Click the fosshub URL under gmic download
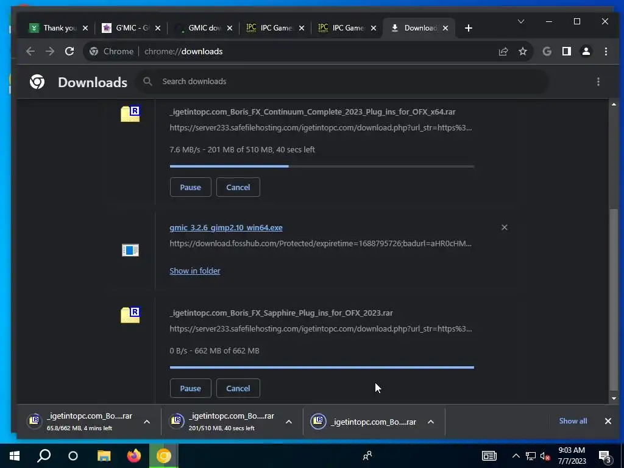624x468 pixels. click(321, 244)
